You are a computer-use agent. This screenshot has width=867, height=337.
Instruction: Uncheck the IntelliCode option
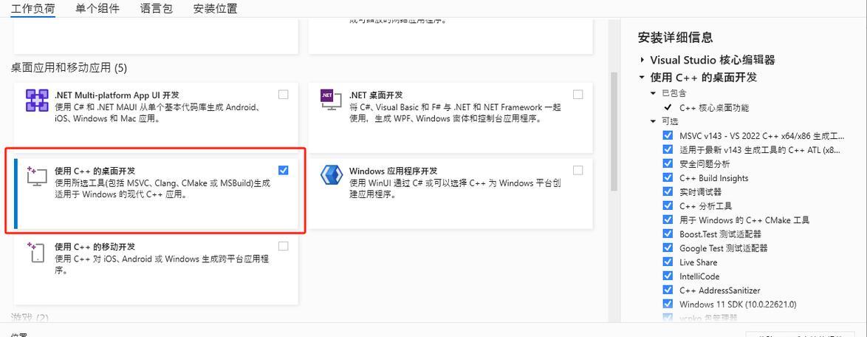[x=668, y=276]
